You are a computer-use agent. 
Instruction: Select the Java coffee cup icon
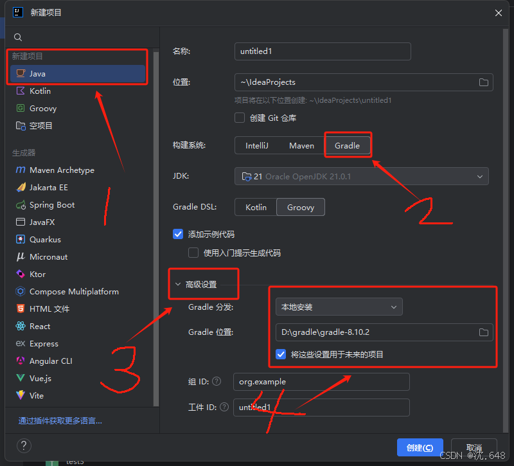(x=21, y=73)
